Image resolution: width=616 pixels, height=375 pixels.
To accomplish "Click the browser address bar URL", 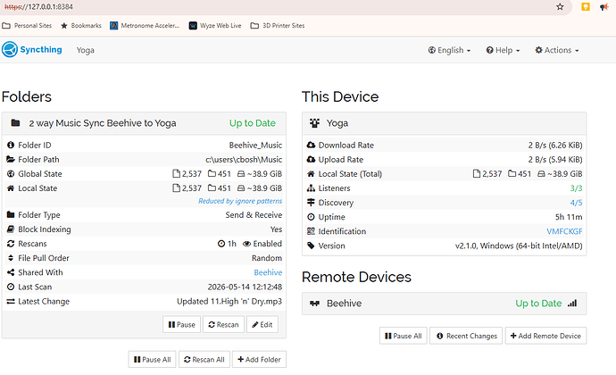I will tap(38, 6).
